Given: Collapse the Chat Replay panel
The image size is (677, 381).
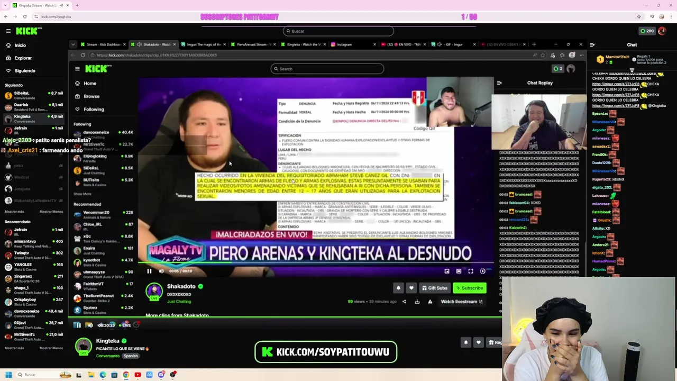Looking at the screenshot, I should (499, 83).
